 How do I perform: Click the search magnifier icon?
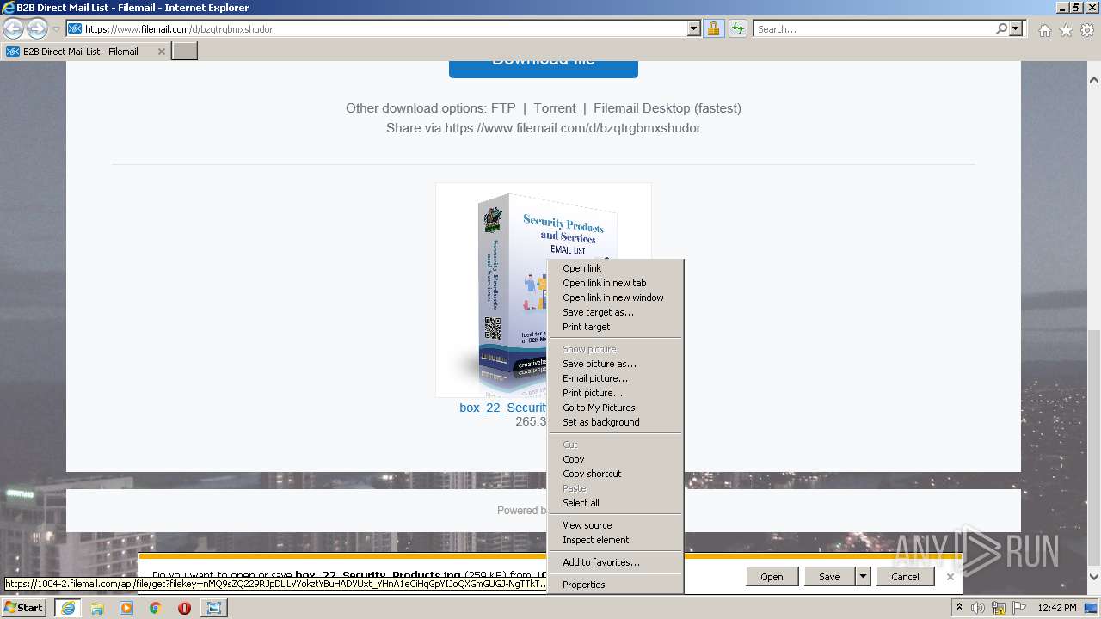coord(1001,29)
